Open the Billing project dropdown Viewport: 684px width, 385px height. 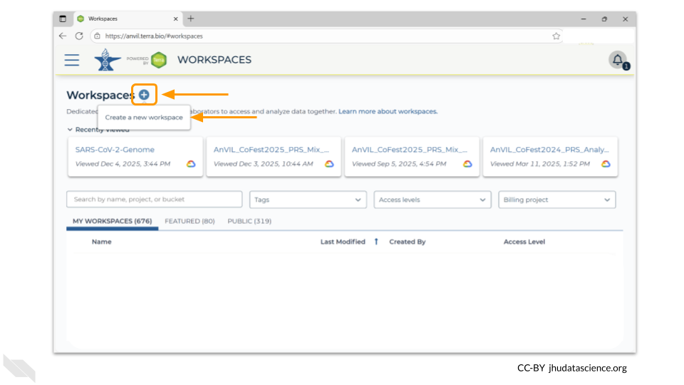(x=557, y=200)
